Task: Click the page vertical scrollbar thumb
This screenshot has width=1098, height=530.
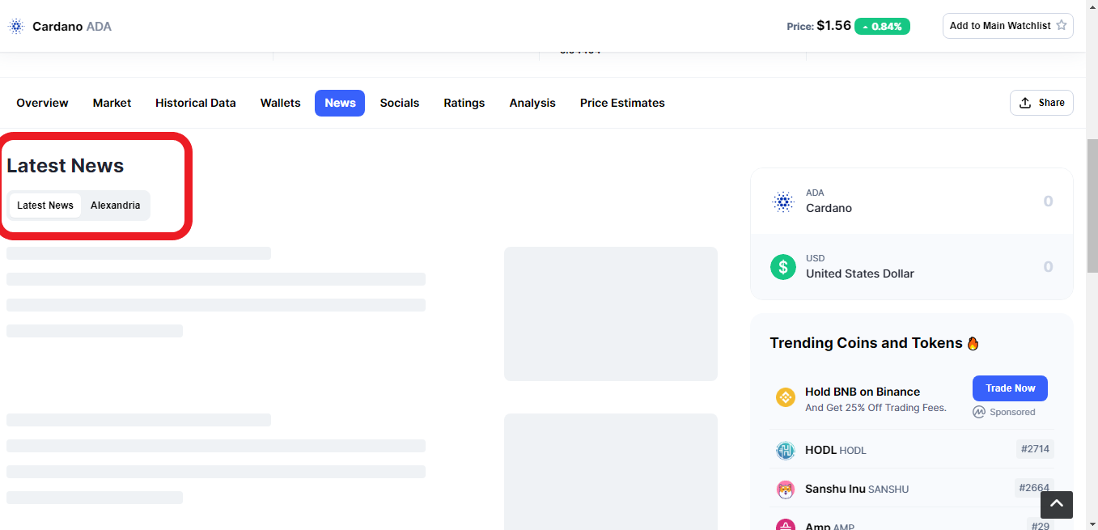Action: tap(1092, 206)
